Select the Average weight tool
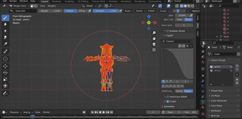The height and width of the screenshot is (119, 242). click(x=5, y=31)
